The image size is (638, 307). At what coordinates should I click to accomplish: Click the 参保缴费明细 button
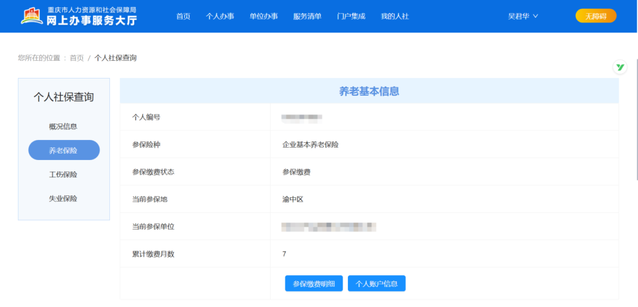coord(314,283)
